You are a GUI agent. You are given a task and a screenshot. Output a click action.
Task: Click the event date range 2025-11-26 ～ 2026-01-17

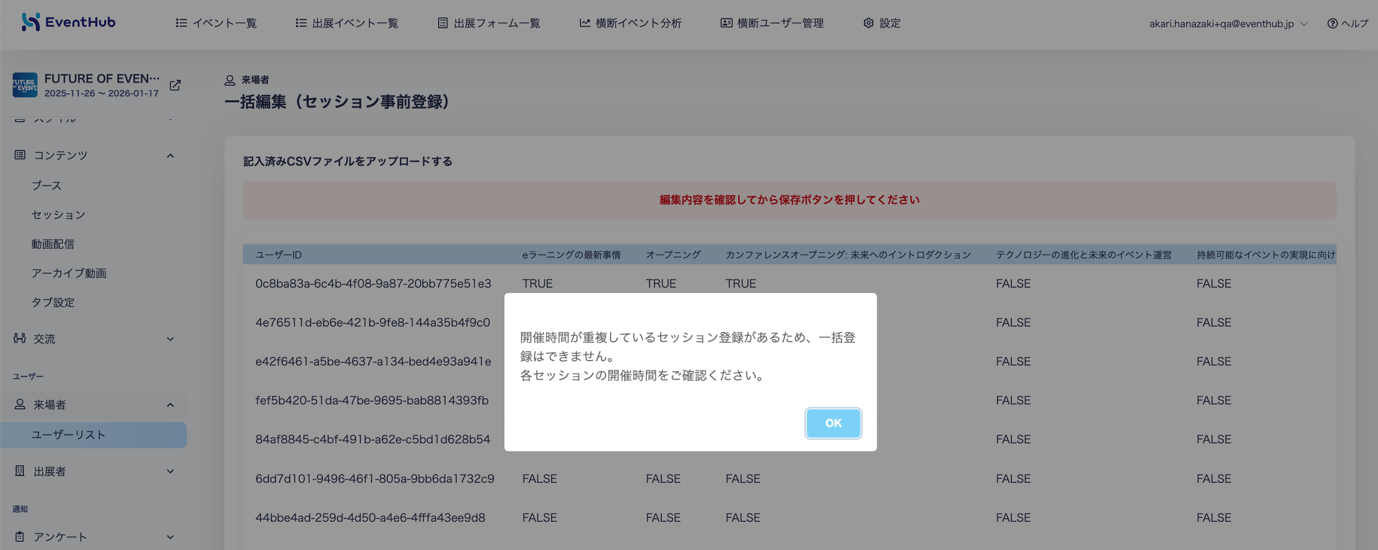[102, 93]
